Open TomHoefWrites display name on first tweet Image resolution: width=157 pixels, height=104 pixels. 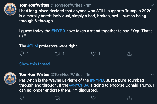34,5
